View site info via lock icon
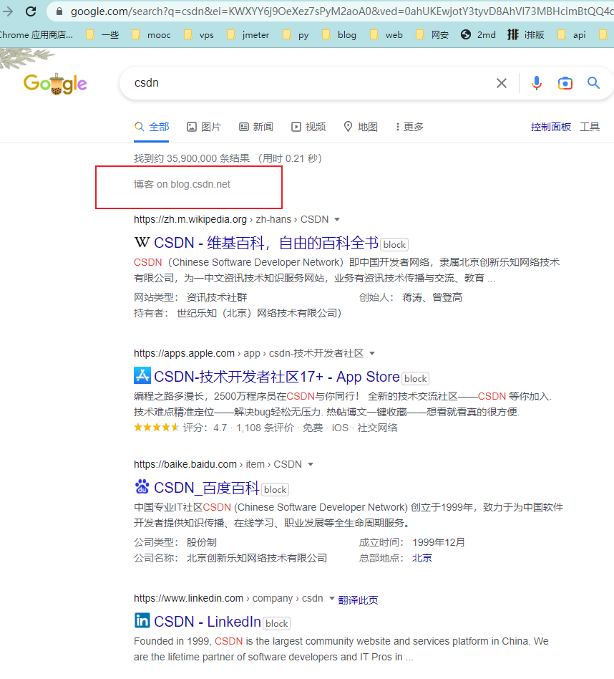The image size is (614, 679). tap(59, 11)
